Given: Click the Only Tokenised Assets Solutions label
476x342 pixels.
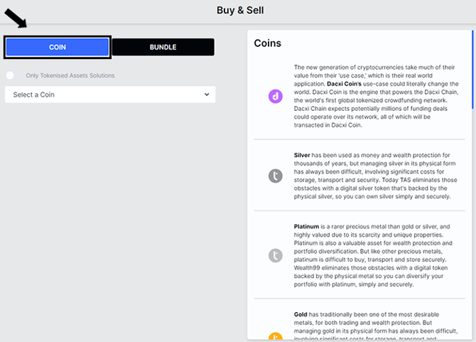Looking at the screenshot, I should (x=70, y=75).
